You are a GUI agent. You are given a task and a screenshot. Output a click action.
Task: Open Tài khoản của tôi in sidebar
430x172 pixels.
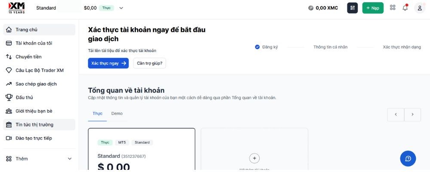coord(34,43)
